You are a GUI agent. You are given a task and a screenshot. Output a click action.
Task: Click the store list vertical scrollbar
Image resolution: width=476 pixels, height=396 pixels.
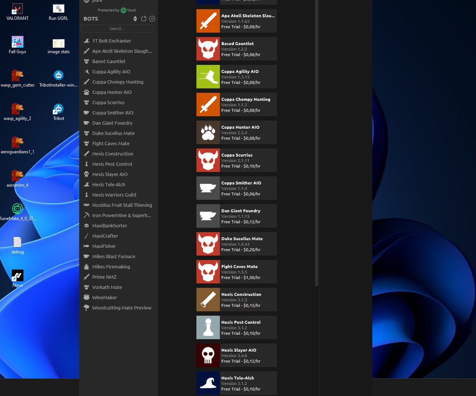tap(317, 143)
